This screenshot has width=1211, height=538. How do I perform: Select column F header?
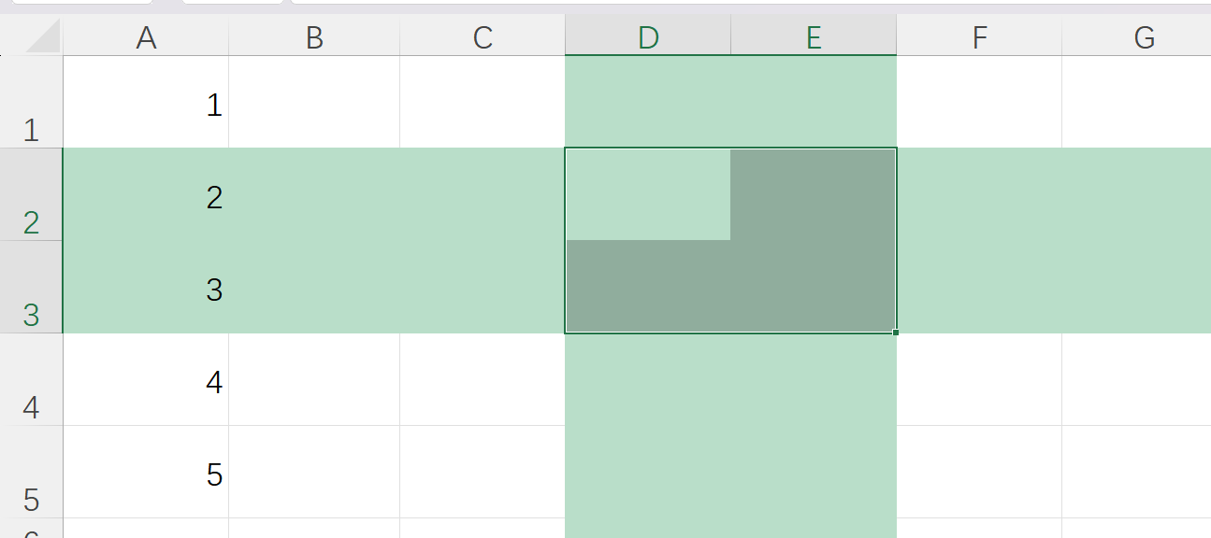coord(979,37)
